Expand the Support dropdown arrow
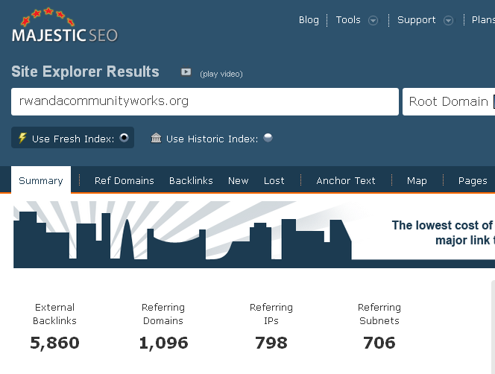The height and width of the screenshot is (374, 495). point(448,21)
